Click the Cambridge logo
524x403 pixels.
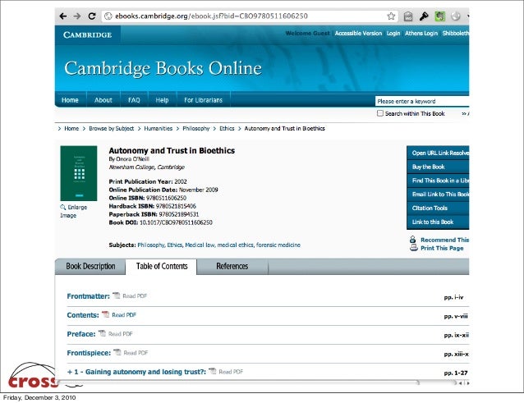pyautogui.click(x=88, y=34)
